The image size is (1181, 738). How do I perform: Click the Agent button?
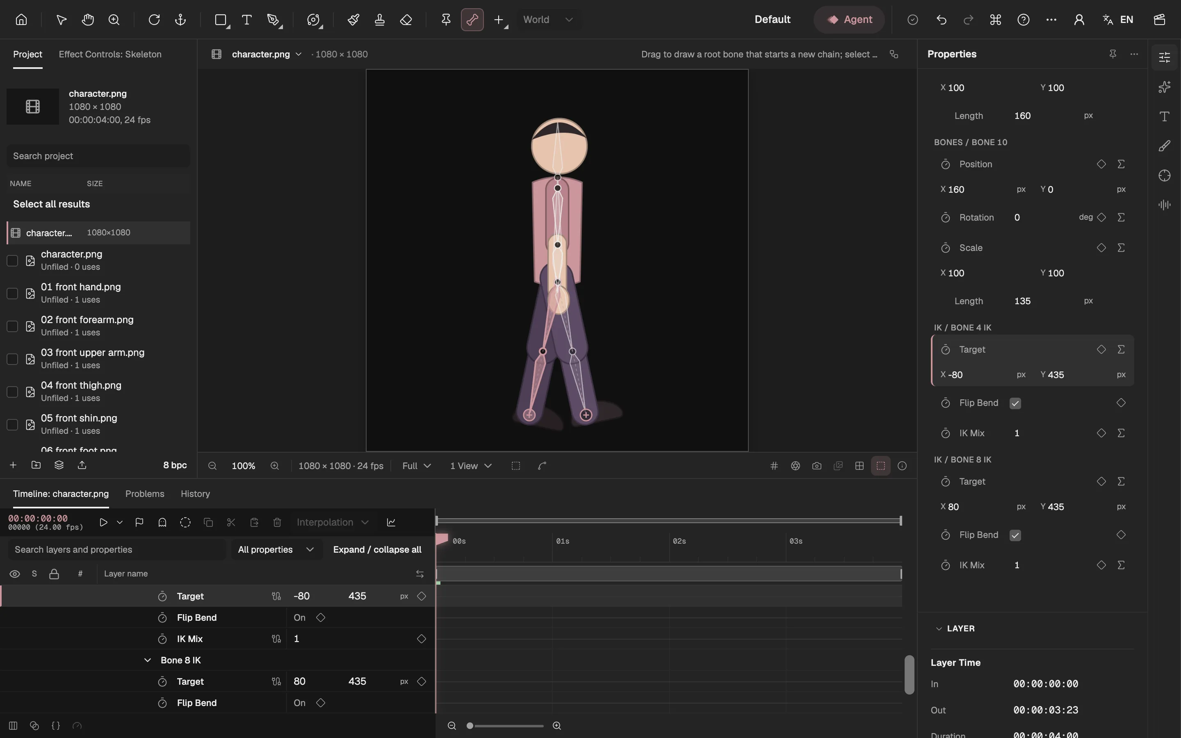point(849,20)
